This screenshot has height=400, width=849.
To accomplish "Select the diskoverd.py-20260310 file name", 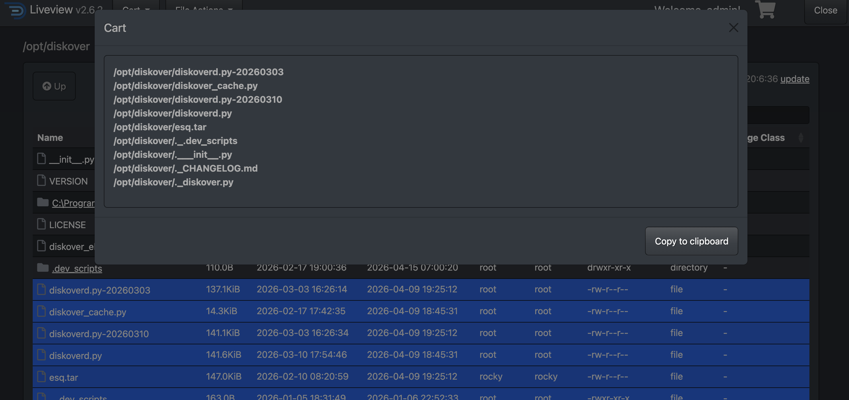I will (x=99, y=334).
